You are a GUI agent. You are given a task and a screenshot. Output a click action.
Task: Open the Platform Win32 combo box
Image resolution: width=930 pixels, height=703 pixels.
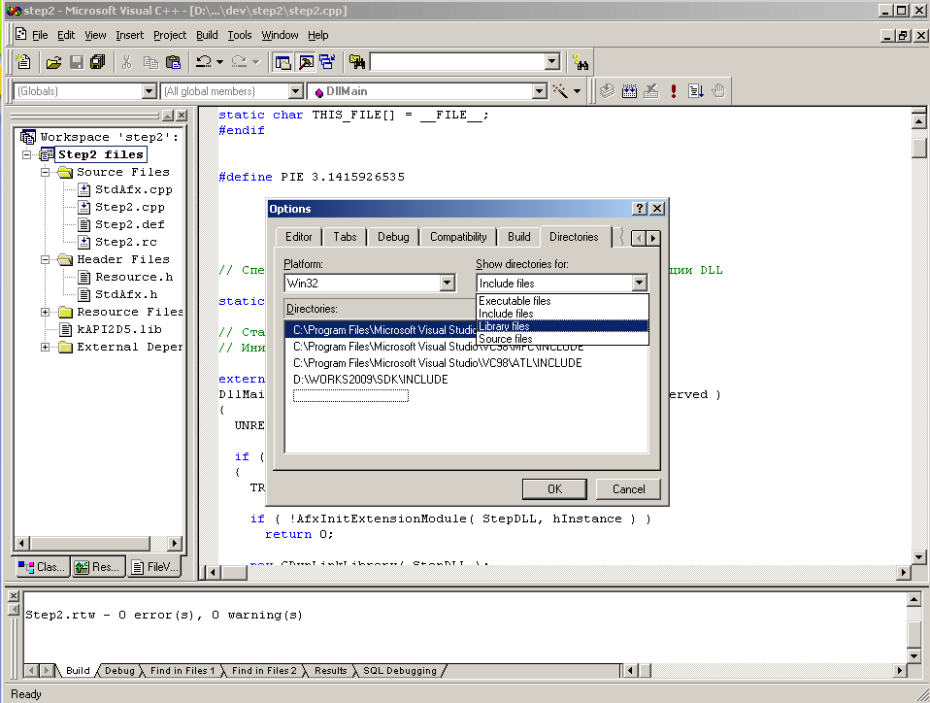pyautogui.click(x=447, y=284)
